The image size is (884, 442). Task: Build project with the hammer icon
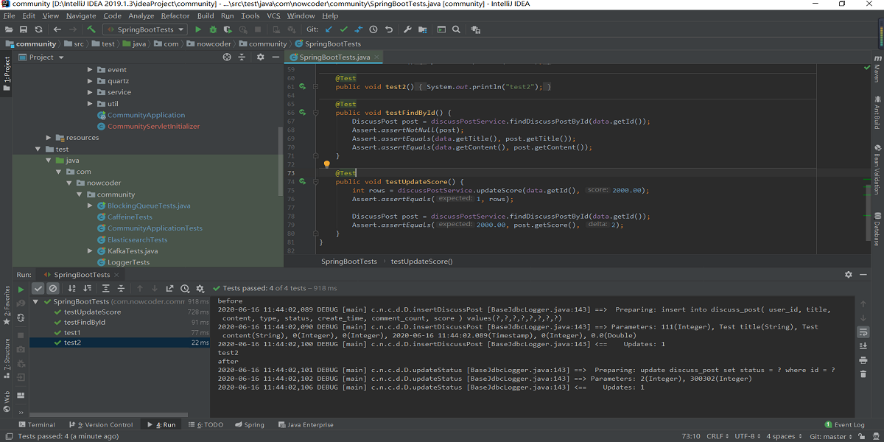click(91, 29)
